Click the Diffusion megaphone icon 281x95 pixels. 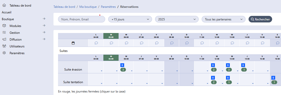(x=4, y=39)
